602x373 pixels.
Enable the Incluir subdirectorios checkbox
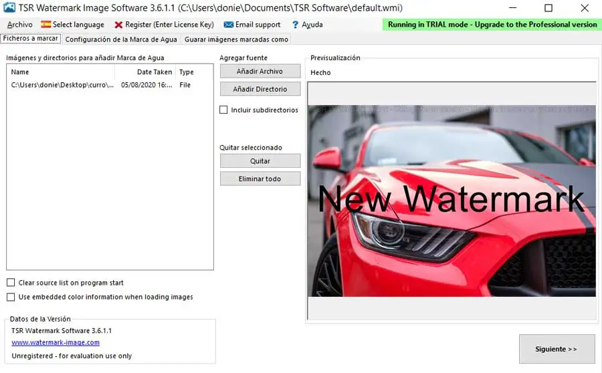(223, 110)
